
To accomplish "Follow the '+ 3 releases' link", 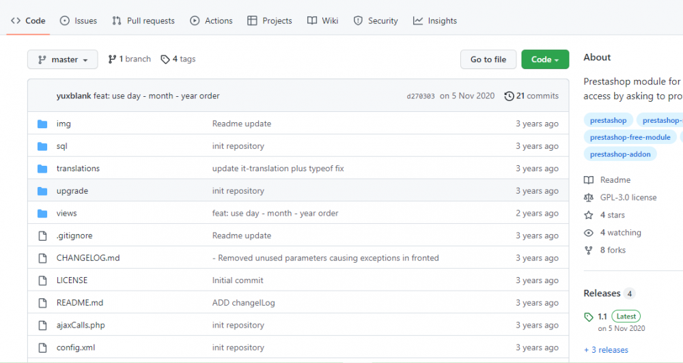I will point(606,350).
